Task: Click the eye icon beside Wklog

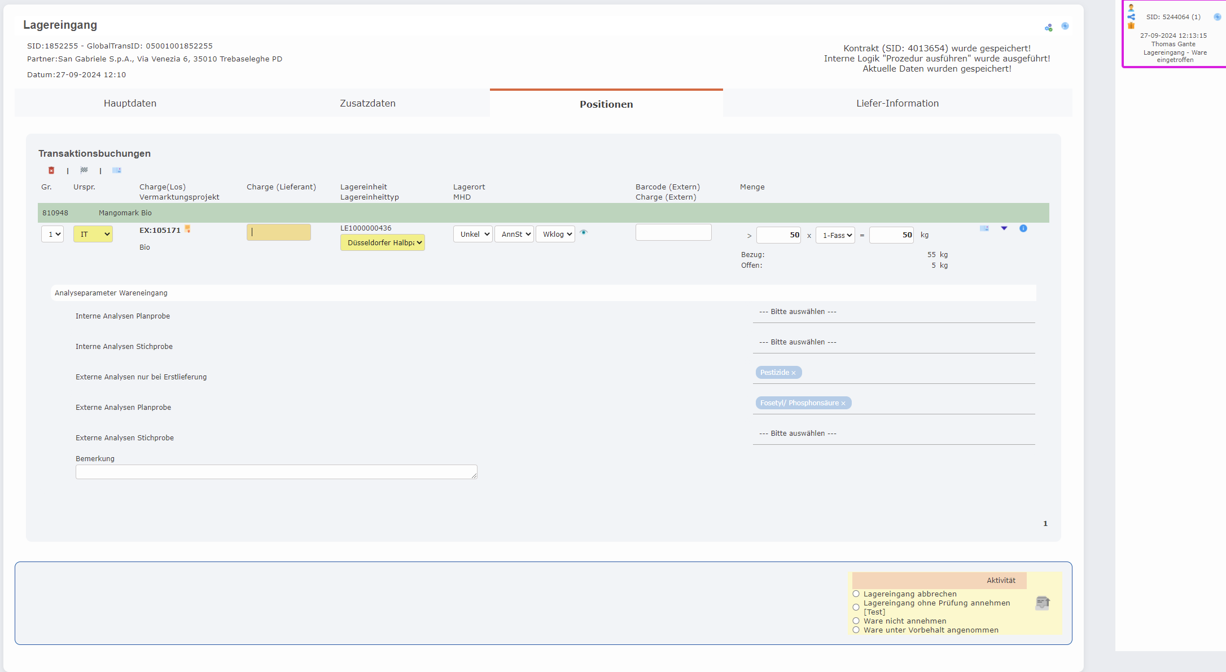Action: click(584, 232)
